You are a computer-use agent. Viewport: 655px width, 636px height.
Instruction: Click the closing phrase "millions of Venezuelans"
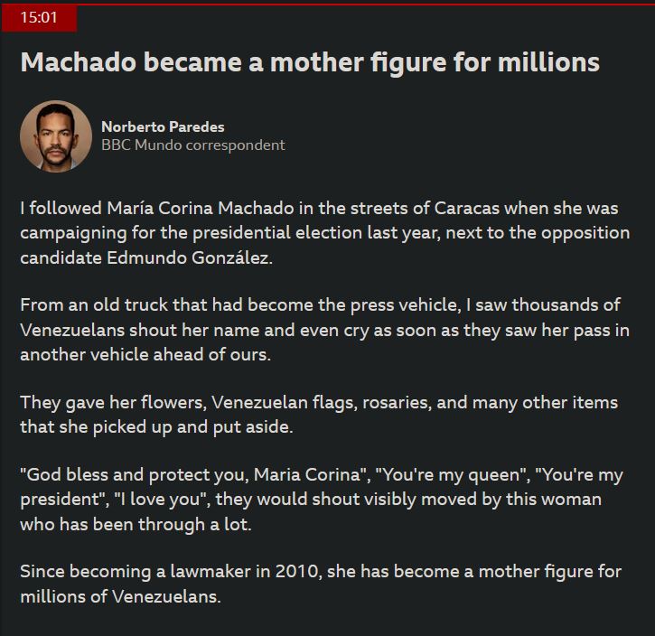tap(120, 597)
